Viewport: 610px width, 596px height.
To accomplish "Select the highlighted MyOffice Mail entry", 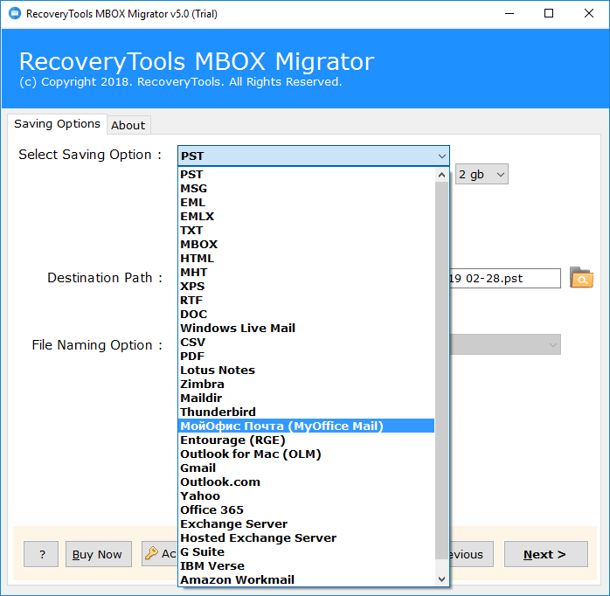I will [307, 426].
